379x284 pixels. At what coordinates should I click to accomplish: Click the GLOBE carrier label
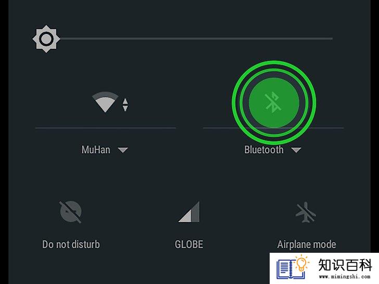pyautogui.click(x=189, y=244)
